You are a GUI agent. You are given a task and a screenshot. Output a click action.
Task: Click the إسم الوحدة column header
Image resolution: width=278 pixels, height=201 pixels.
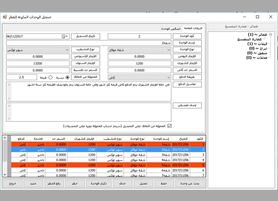[159, 139]
